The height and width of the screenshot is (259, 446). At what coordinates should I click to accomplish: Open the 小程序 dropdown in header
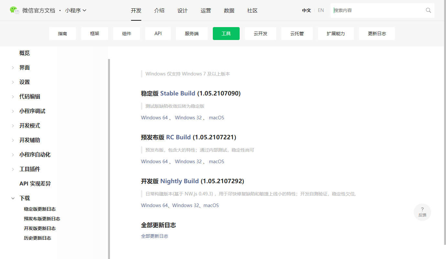coord(76,10)
